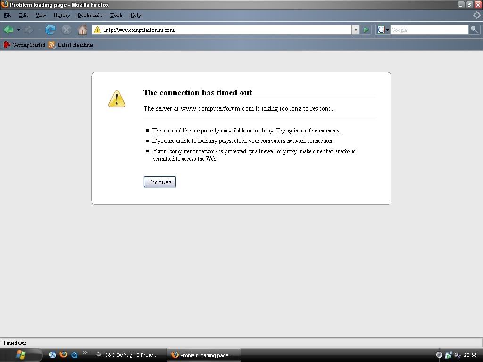
Task: Click inside the Google search field
Action: pos(428,30)
